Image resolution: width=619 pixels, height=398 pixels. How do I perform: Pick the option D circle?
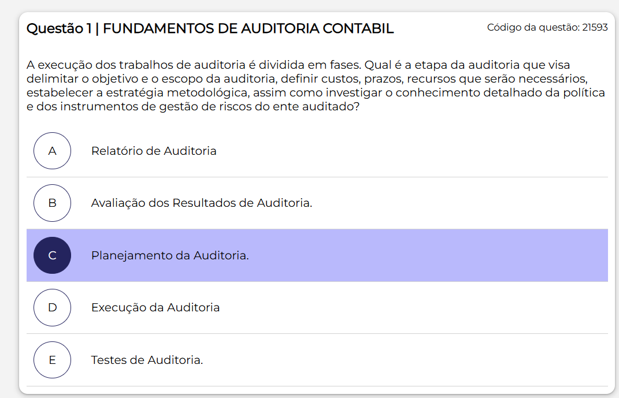click(52, 307)
